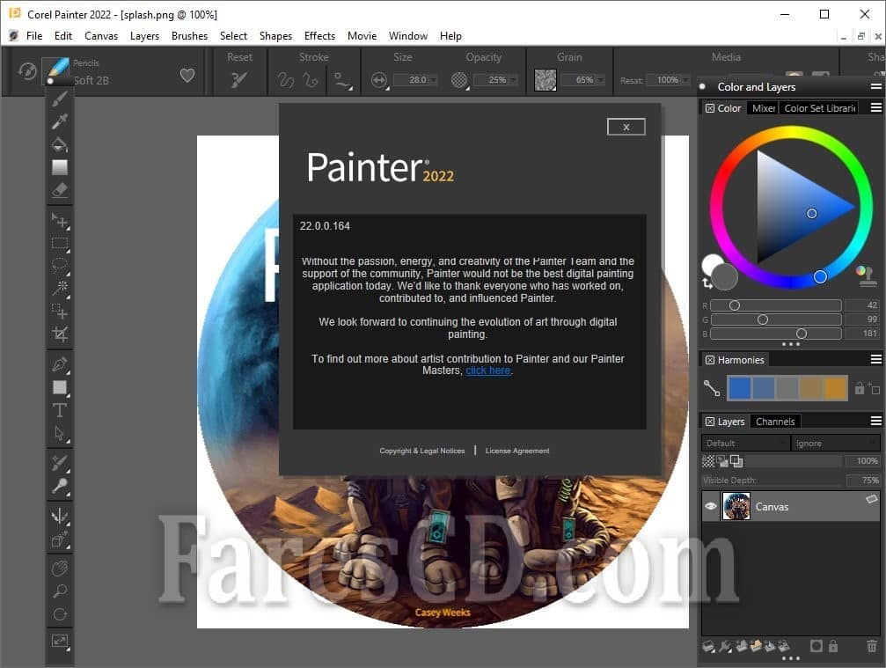Open the Size value dropdown

(434, 80)
